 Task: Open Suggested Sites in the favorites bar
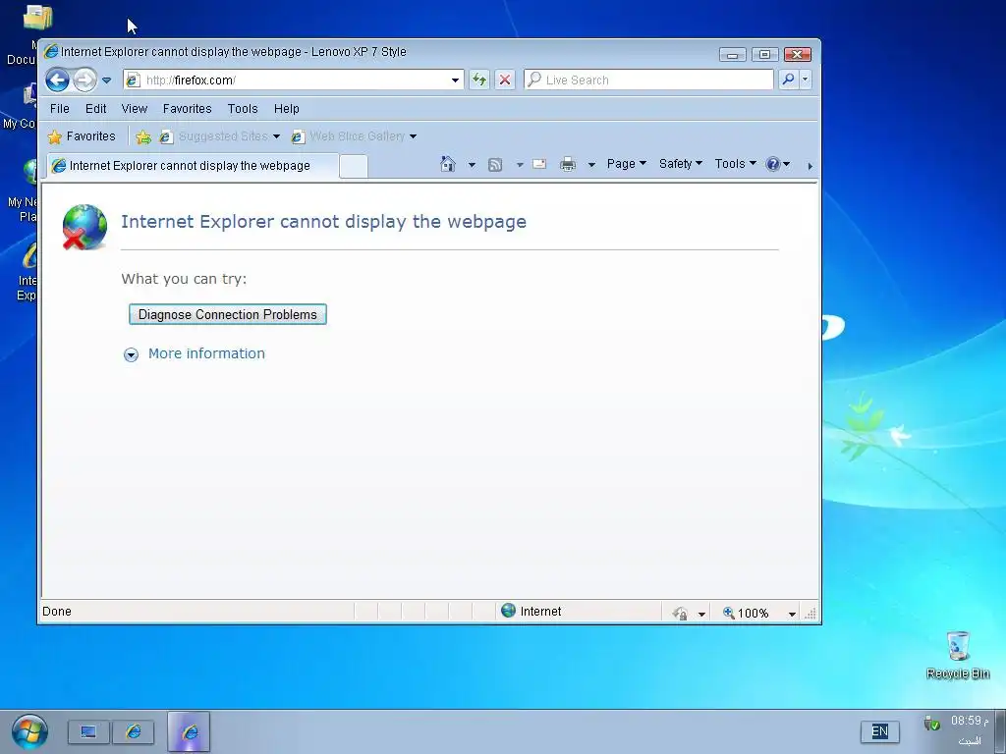pos(220,135)
